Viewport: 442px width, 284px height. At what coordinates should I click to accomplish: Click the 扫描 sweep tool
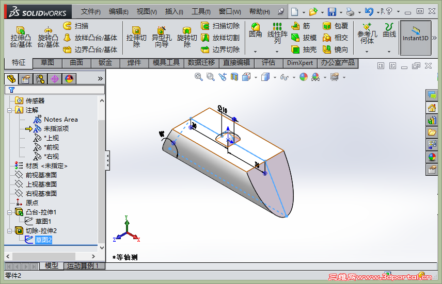(75, 26)
